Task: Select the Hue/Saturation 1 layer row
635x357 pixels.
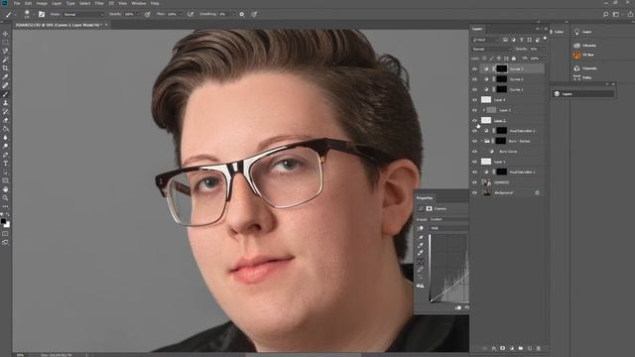Action: (x=512, y=172)
